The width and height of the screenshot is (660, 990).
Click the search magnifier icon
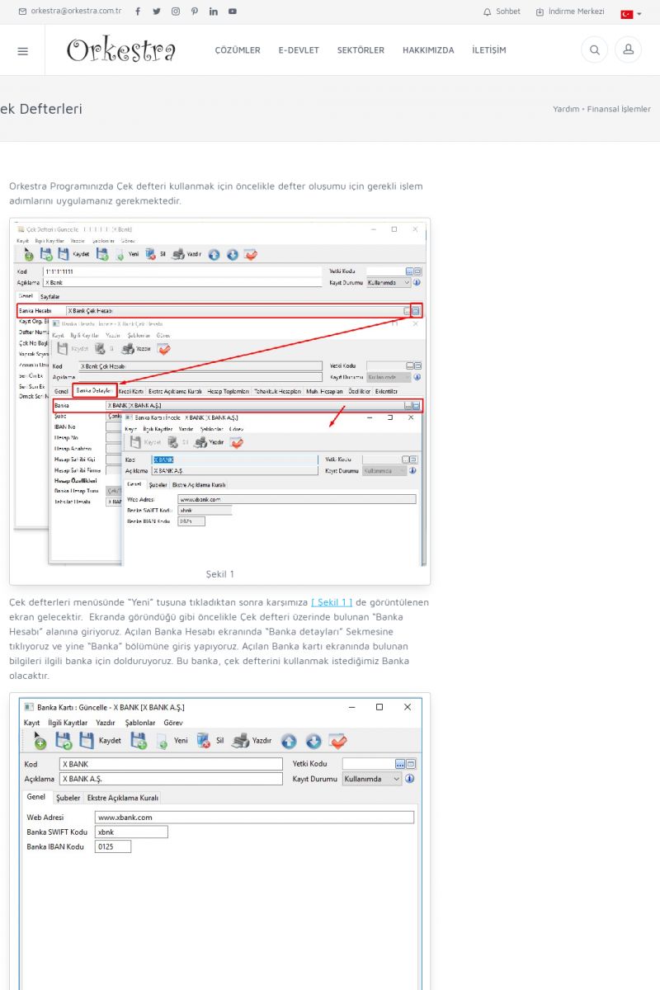(x=594, y=50)
